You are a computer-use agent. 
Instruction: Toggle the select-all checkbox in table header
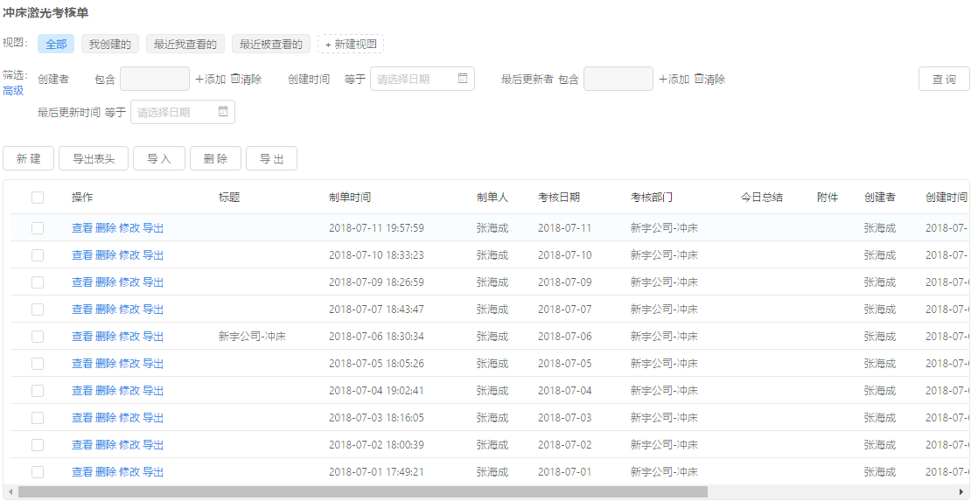coord(38,198)
